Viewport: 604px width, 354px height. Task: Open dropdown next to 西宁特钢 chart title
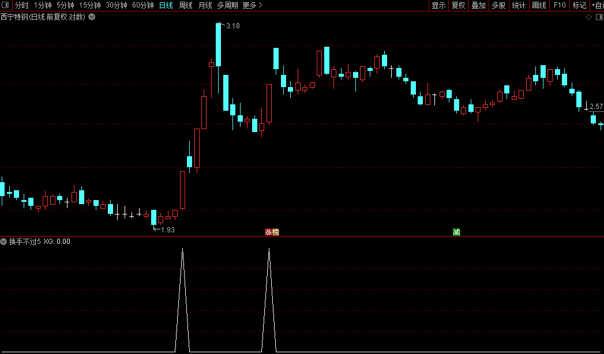[x=92, y=17]
